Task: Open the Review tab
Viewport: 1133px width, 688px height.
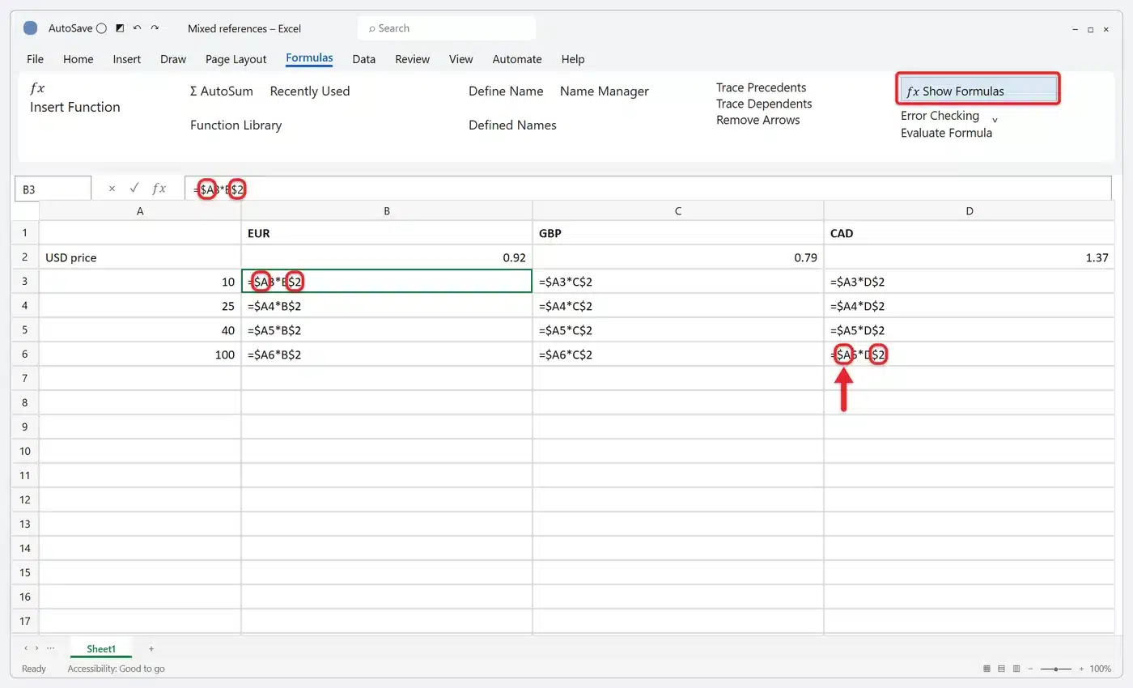Action: [412, 59]
